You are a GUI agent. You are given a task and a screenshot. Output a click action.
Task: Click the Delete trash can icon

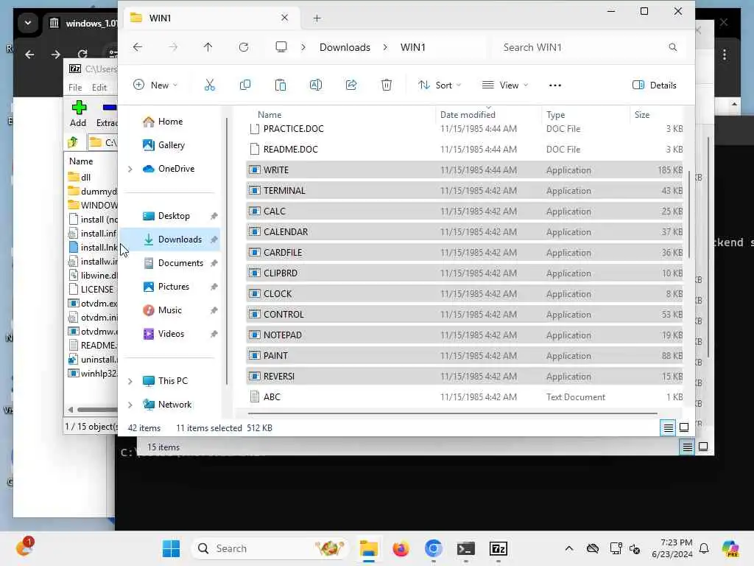pos(386,85)
